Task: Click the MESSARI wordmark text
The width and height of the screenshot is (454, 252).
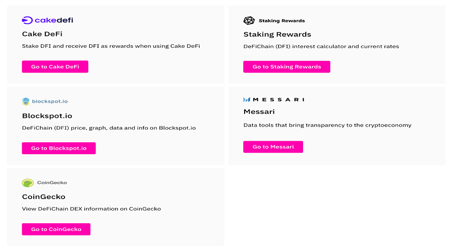Action: point(278,99)
